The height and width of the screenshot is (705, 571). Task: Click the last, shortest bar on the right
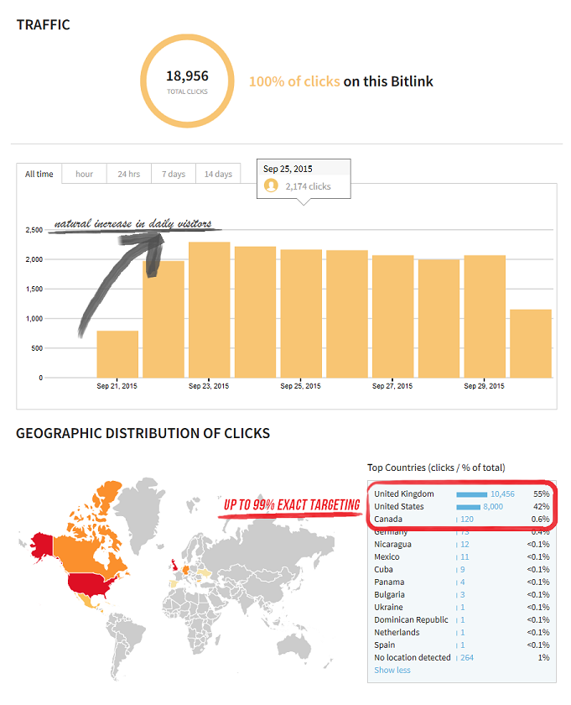pos(531,343)
